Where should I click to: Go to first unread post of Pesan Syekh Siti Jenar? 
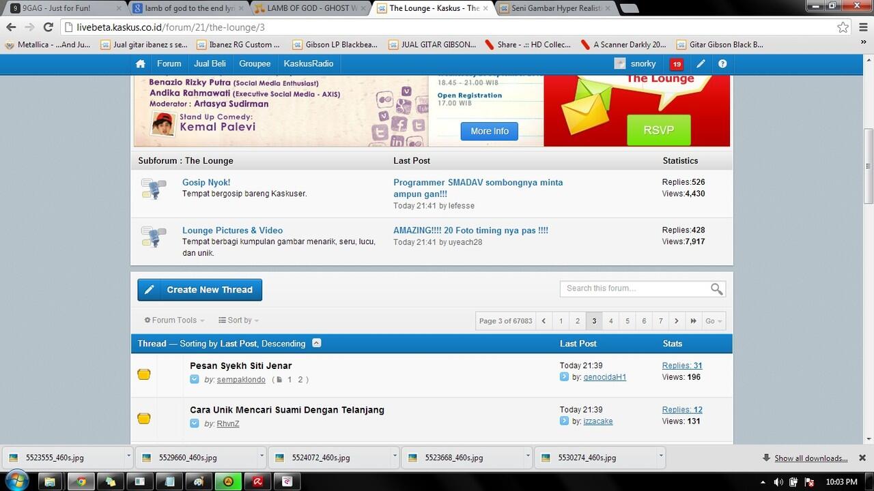point(195,380)
